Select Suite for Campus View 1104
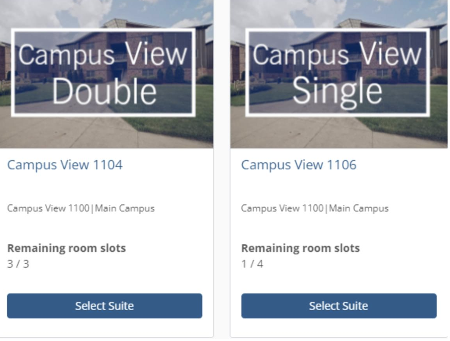Image resolution: width=450 pixels, height=341 pixels. click(105, 307)
